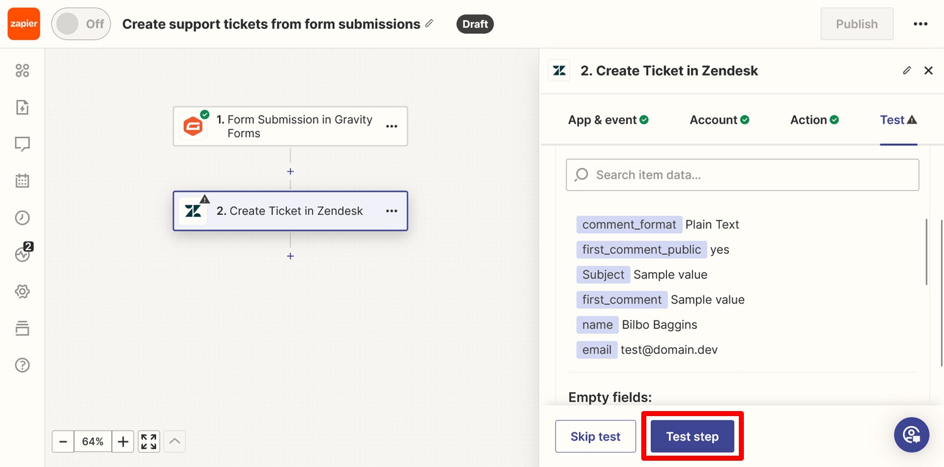
Task: Click the Zapier logo
Action: pos(24,24)
